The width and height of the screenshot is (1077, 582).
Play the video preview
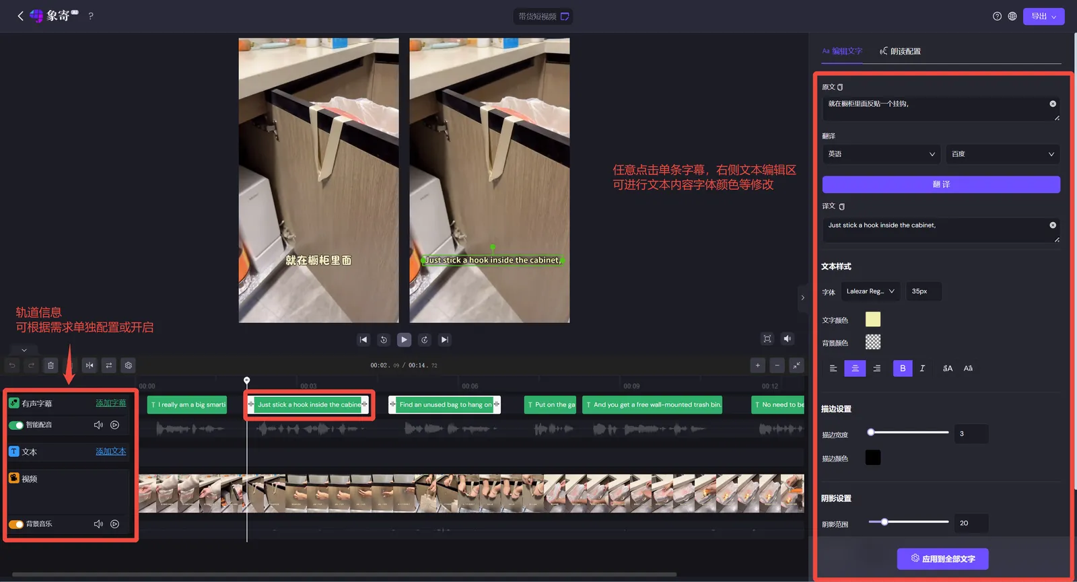[x=404, y=340]
